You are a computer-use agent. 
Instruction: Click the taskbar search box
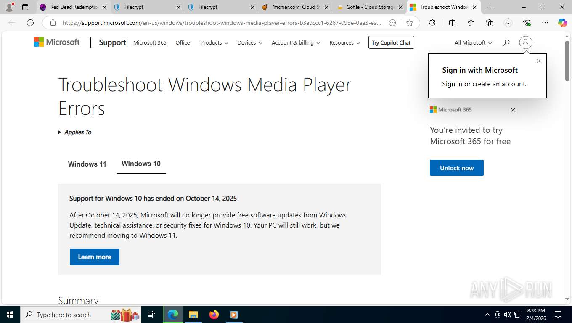click(x=80, y=315)
